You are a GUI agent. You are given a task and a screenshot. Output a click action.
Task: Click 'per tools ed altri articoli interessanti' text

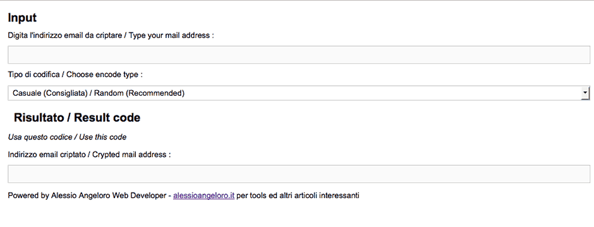click(298, 195)
